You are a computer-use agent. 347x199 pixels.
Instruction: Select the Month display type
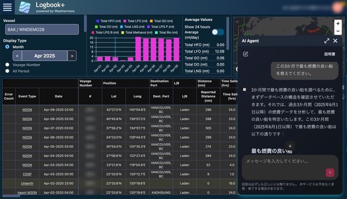click(7, 47)
